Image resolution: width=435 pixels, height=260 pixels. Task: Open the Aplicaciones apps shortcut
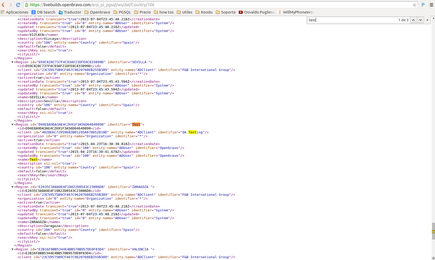[x=15, y=12]
